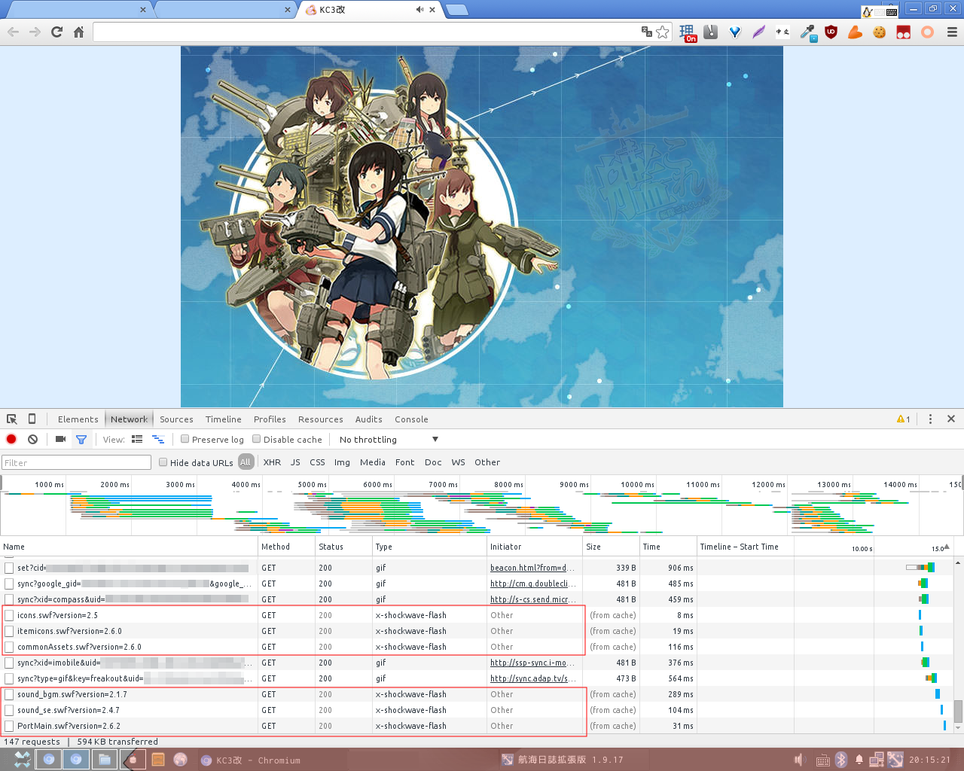Open the file manager from the taskbar
964x771 pixels.
[x=104, y=760]
